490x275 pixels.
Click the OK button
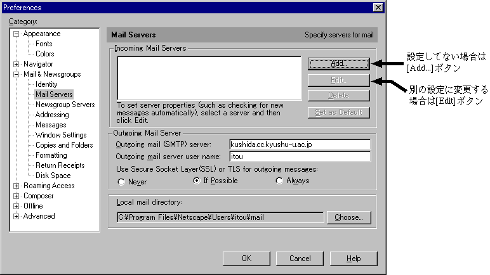pos(246,259)
